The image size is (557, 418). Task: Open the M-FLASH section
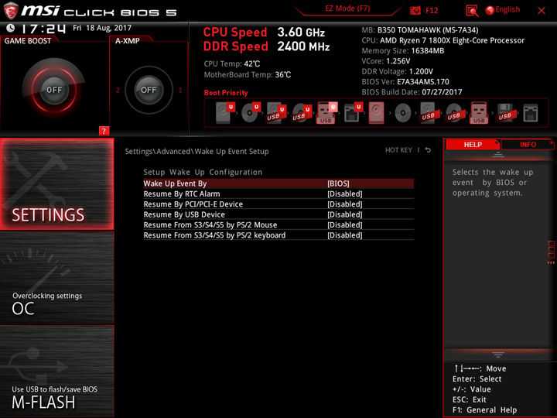click(56, 372)
